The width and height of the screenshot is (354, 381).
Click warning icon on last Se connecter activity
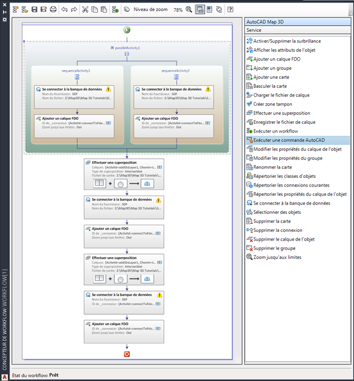pyautogui.click(x=159, y=295)
